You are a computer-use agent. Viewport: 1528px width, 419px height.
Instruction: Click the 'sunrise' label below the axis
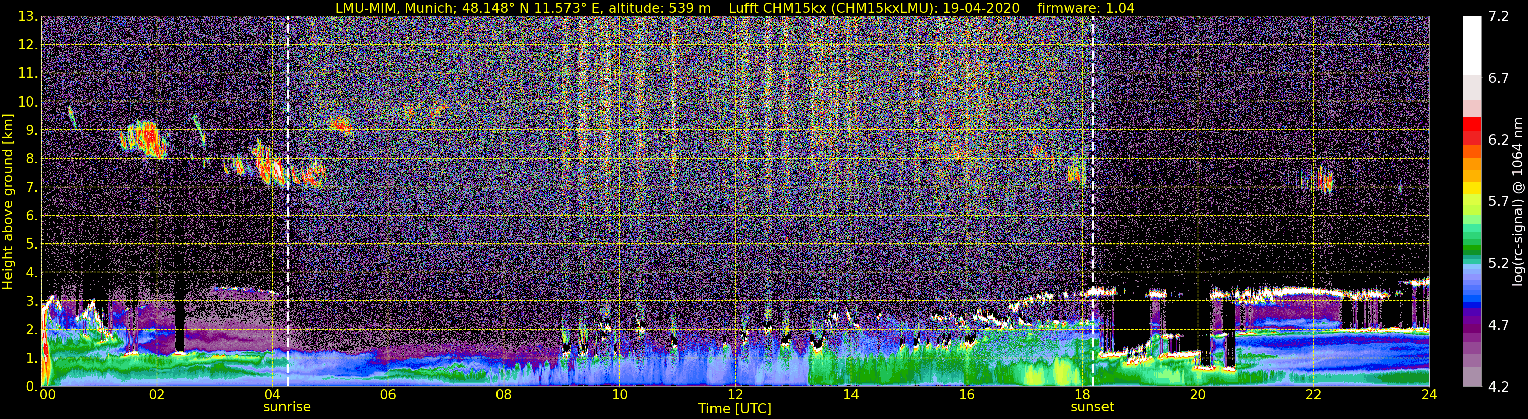pos(287,407)
